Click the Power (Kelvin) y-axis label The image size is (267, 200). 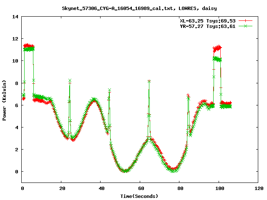tap(4, 100)
